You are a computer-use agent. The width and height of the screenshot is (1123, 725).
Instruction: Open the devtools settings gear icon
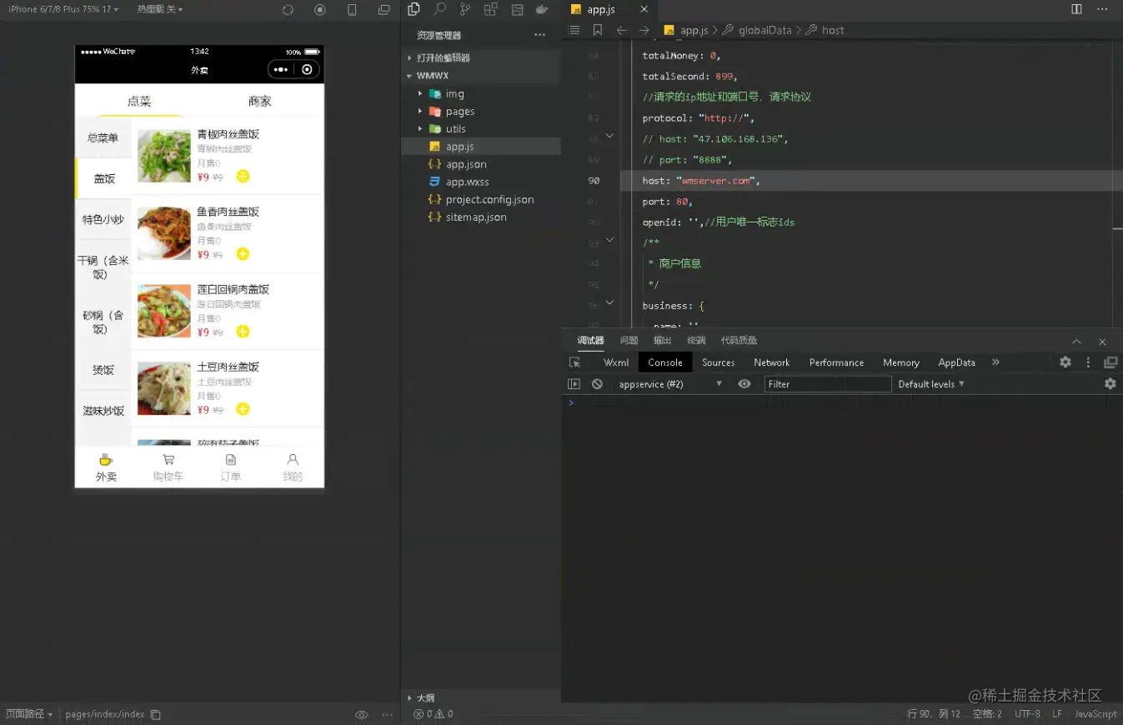coord(1065,362)
